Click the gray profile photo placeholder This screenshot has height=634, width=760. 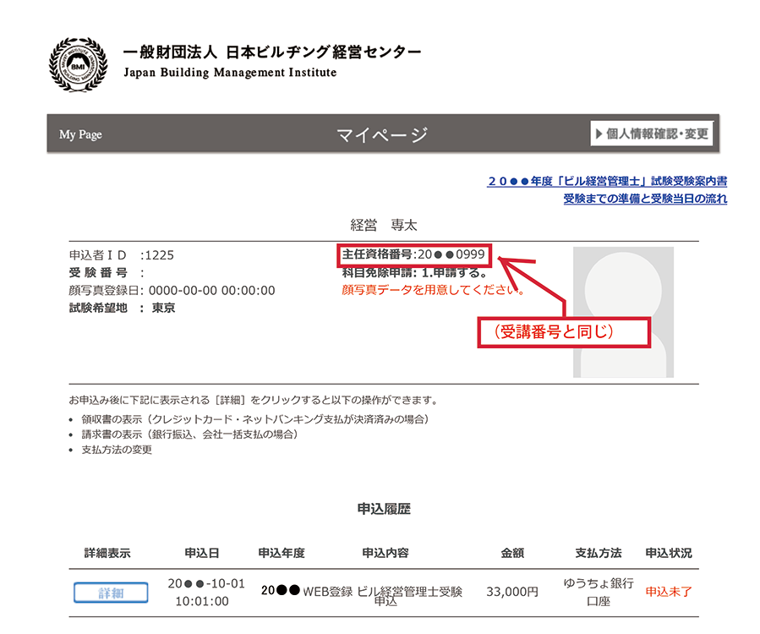click(x=623, y=312)
